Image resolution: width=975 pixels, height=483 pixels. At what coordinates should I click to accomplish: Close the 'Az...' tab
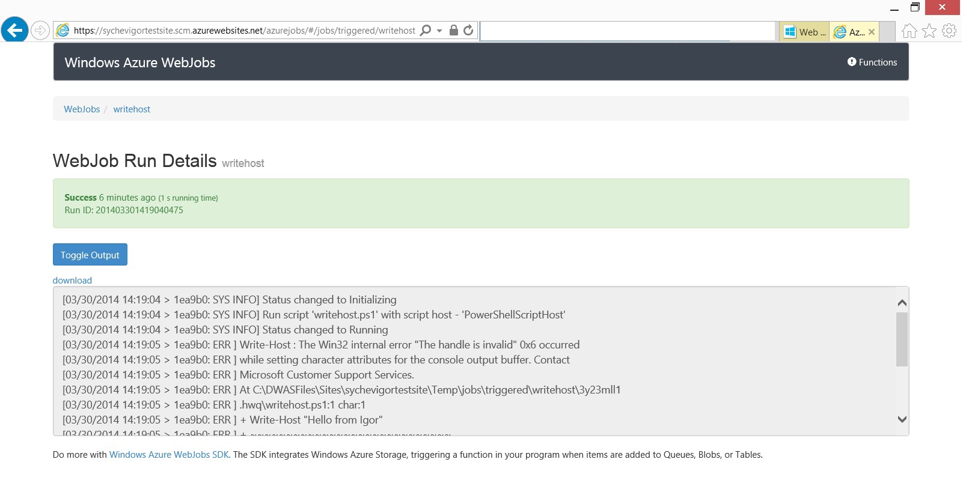pyautogui.click(x=872, y=32)
